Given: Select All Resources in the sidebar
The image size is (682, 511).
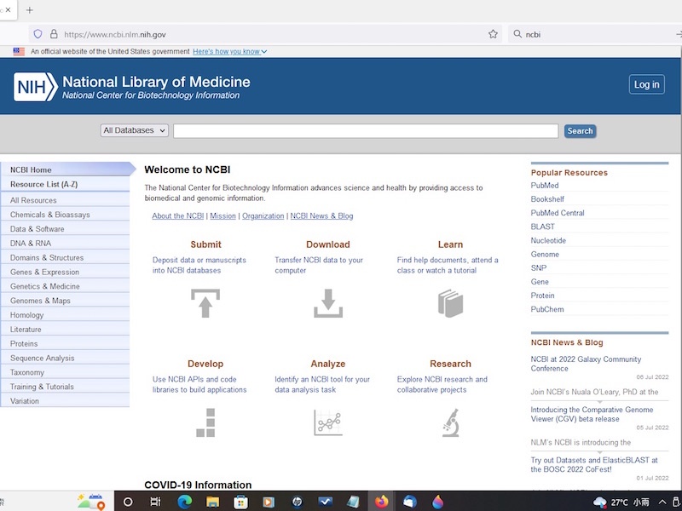Looking at the screenshot, I should pyautogui.click(x=66, y=200).
